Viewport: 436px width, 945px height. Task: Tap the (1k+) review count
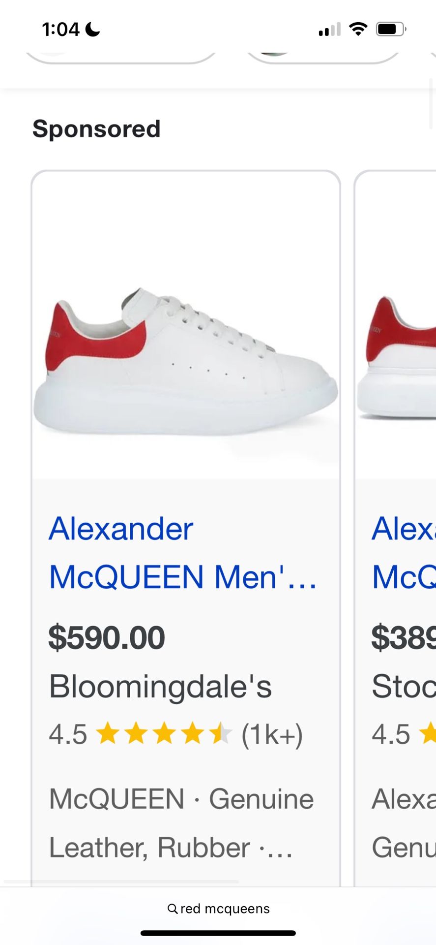tap(272, 734)
